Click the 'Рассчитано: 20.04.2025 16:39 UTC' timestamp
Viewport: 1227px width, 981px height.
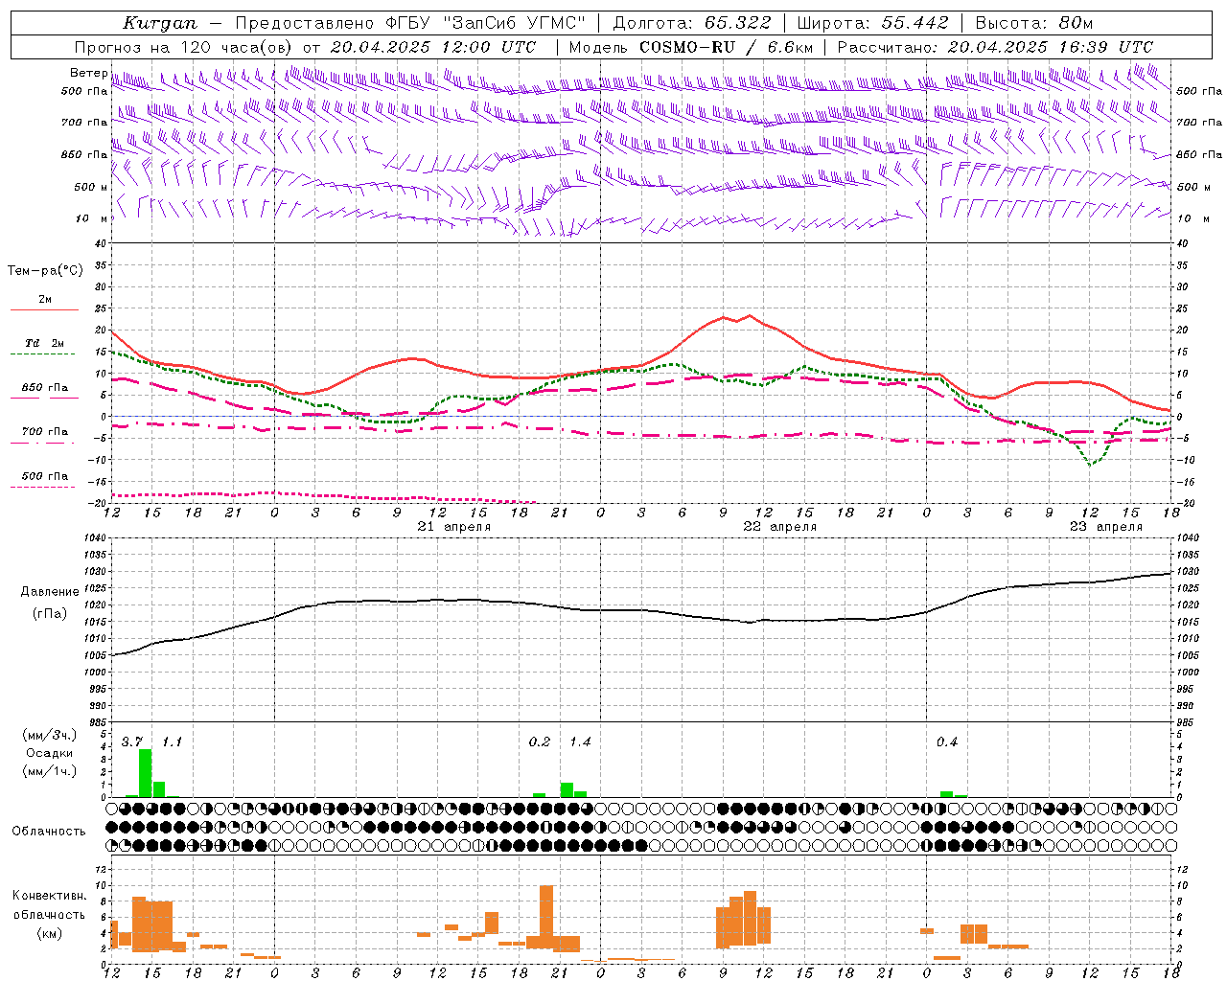(x=995, y=47)
